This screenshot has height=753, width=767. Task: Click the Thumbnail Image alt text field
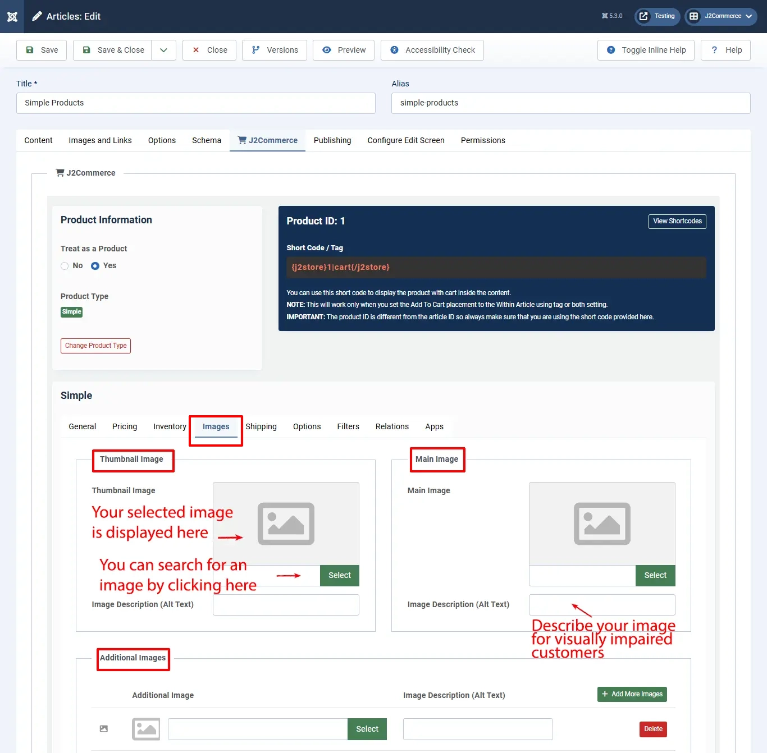(286, 605)
